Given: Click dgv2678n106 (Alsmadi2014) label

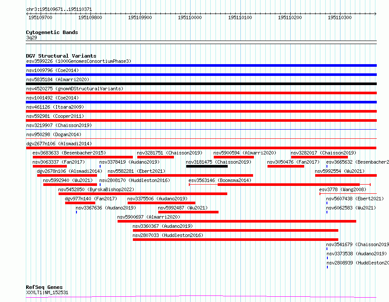Looking at the screenshot, I should (x=69, y=171).
